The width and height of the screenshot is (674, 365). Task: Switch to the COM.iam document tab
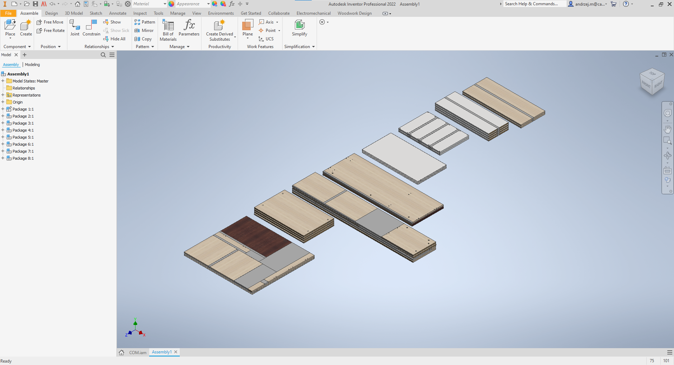(x=138, y=352)
